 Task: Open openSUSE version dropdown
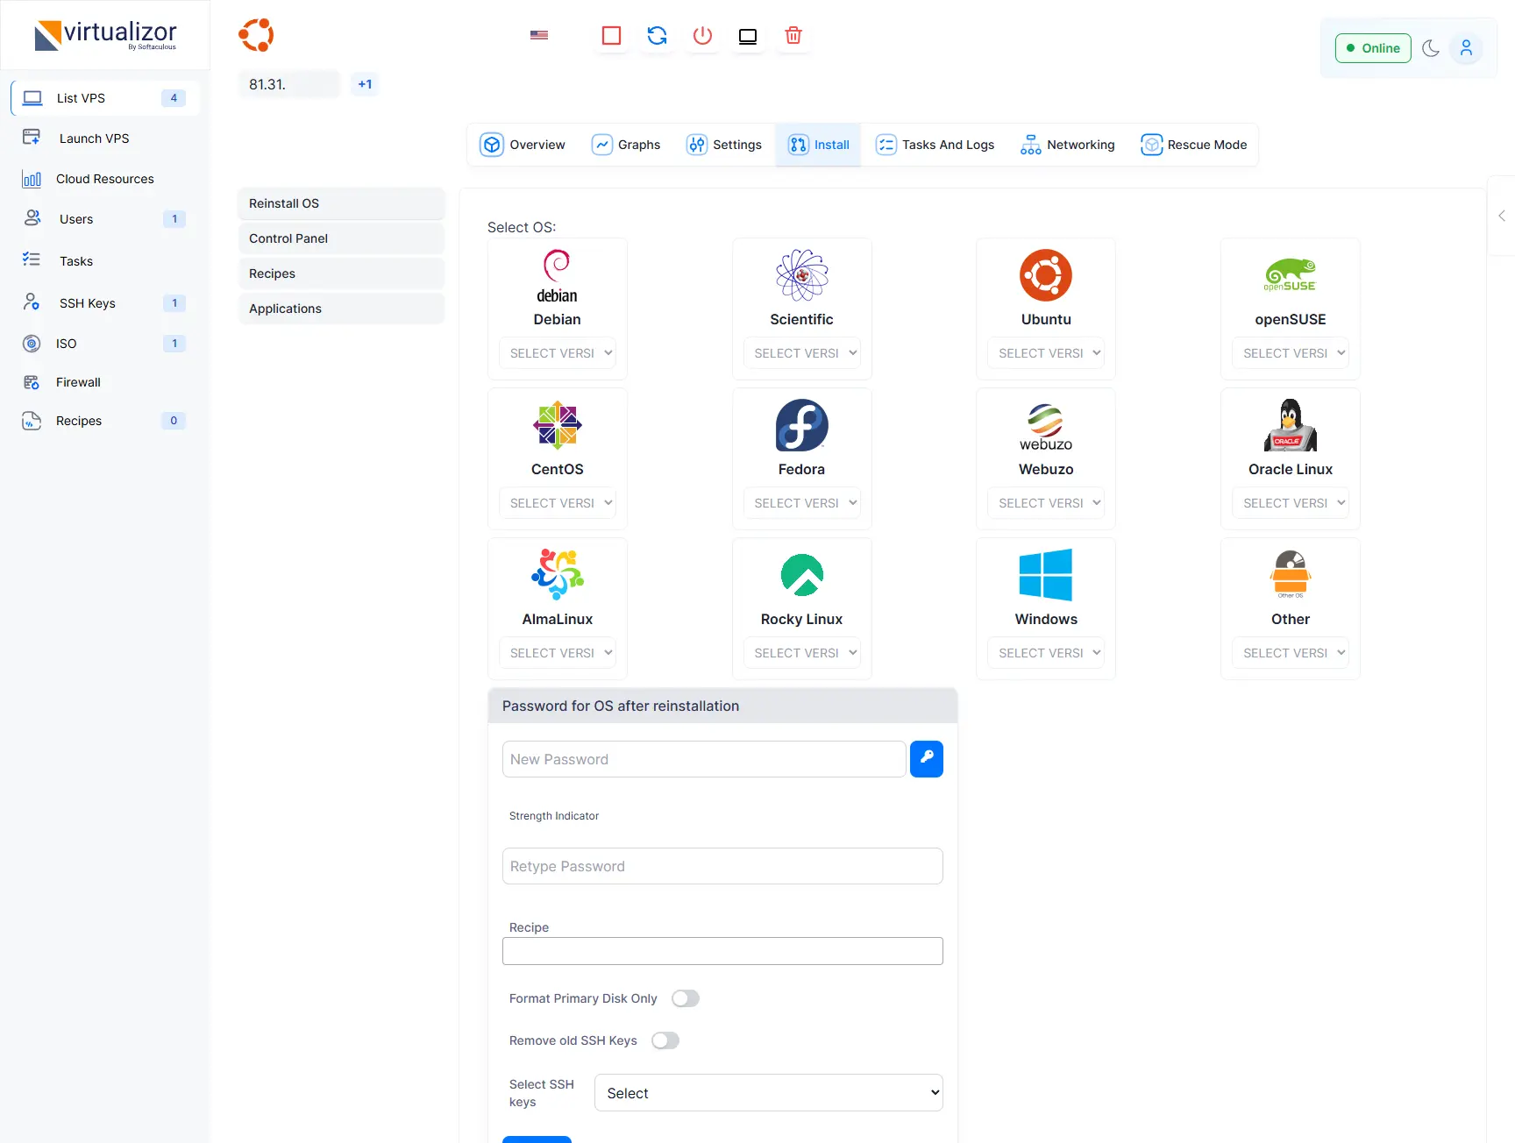pyautogui.click(x=1291, y=353)
